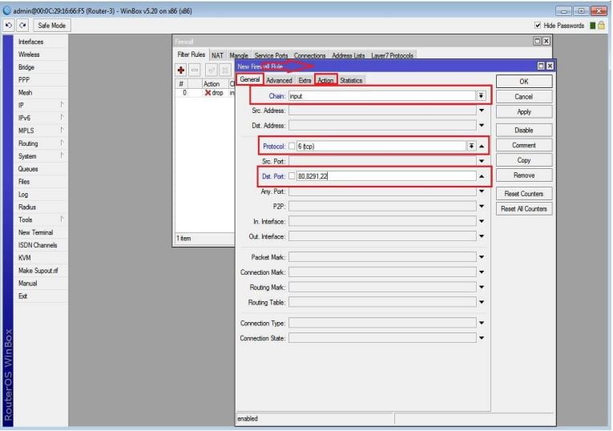Image resolution: width=613 pixels, height=431 pixels.
Task: Tick the Dst. Port negate checkbox
Action: (292, 176)
